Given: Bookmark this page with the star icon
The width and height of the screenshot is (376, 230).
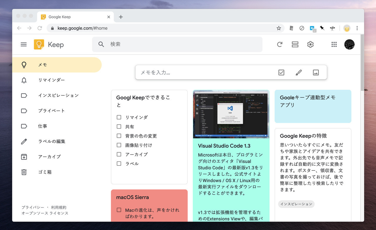Looking at the screenshot, I should [x=279, y=28].
